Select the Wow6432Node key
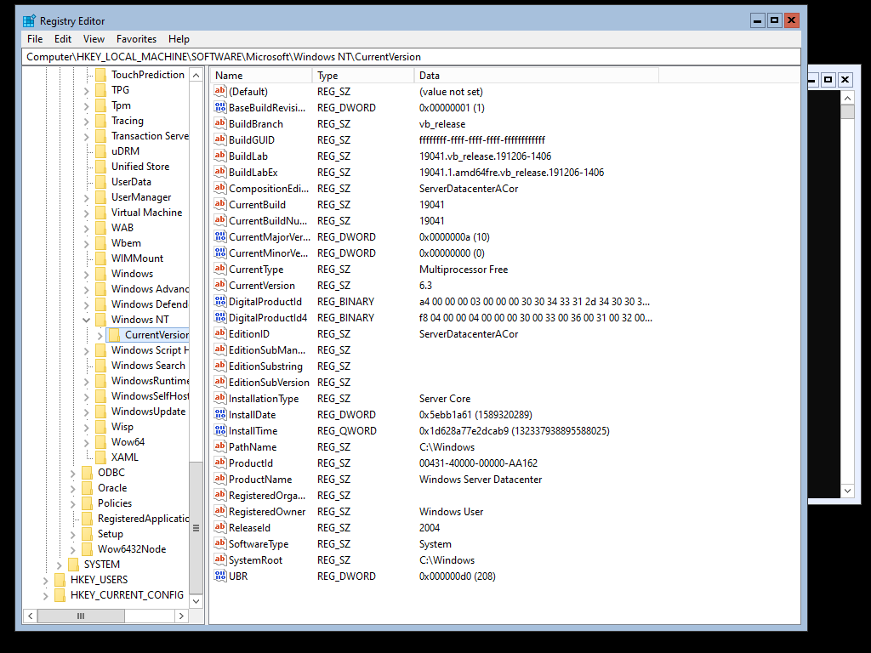The width and height of the screenshot is (871, 653). [132, 549]
